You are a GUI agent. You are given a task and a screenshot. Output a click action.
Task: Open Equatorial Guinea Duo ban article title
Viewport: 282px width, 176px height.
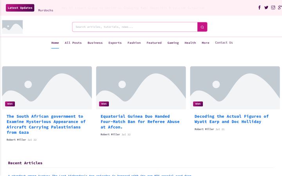[x=140, y=122]
